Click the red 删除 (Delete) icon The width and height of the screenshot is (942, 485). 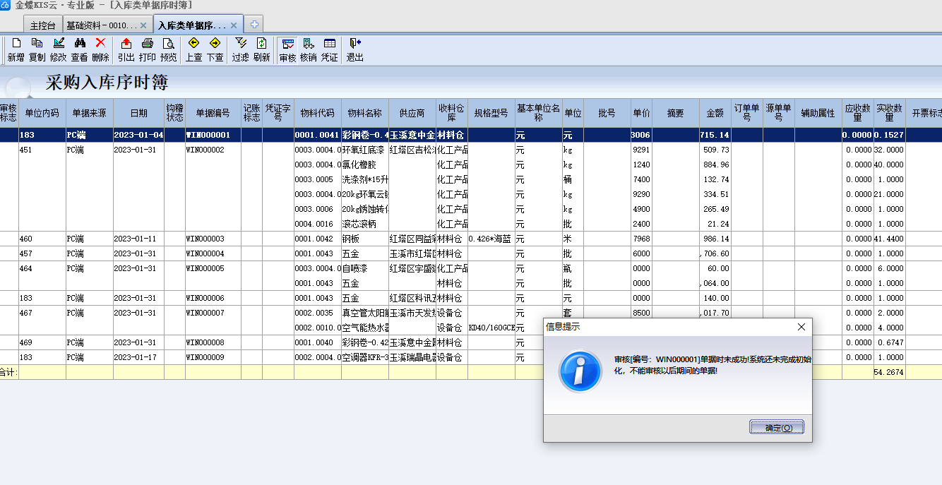(x=100, y=49)
